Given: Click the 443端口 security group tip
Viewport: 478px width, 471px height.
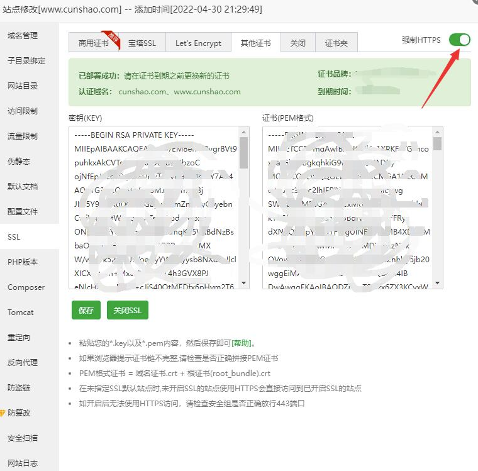Looking at the screenshot, I should click(x=192, y=403).
